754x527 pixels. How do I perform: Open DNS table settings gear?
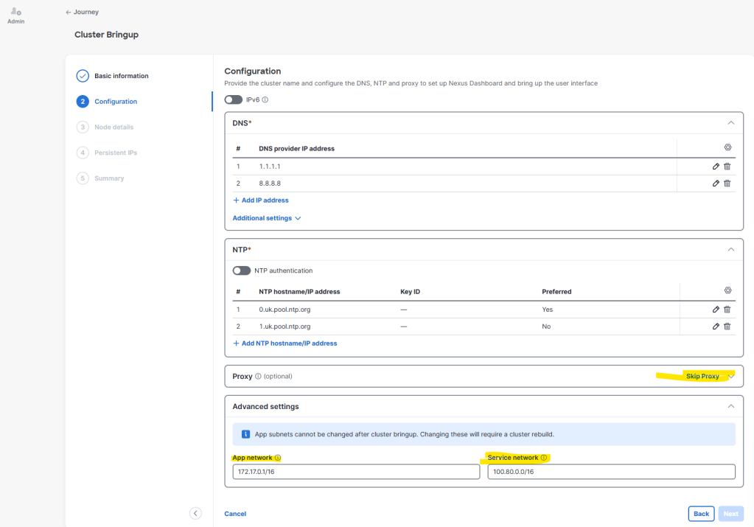pyautogui.click(x=728, y=147)
